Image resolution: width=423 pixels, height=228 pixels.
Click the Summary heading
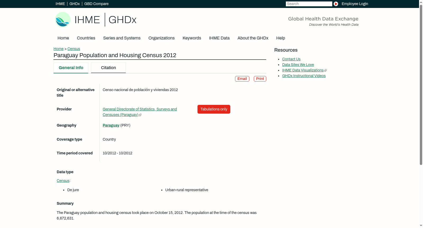pyautogui.click(x=65, y=204)
